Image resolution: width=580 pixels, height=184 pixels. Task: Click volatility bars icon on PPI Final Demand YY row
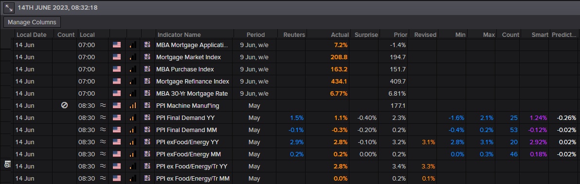coord(133,117)
